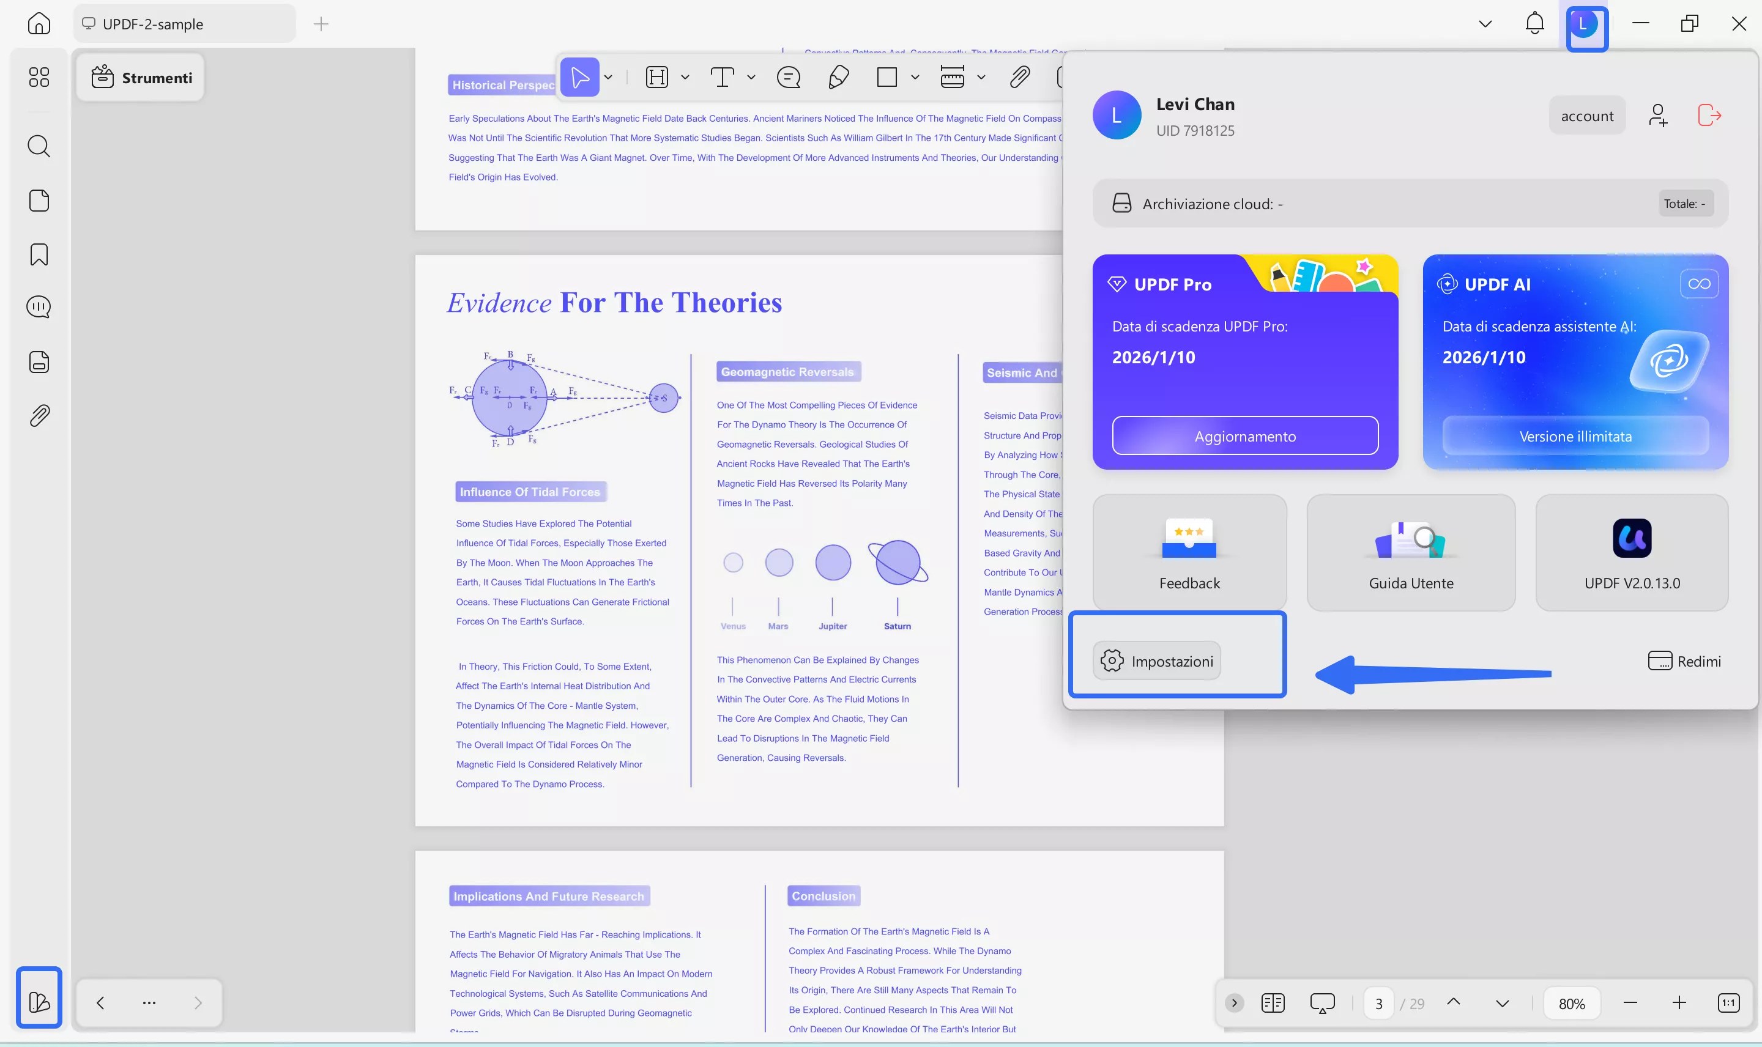Open the thumbnails grid icon in sidebar

pyautogui.click(x=39, y=77)
